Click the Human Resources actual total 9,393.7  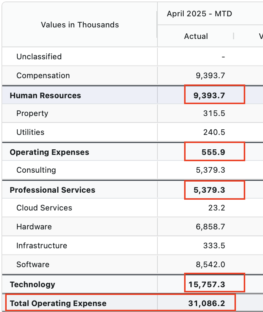click(x=209, y=96)
